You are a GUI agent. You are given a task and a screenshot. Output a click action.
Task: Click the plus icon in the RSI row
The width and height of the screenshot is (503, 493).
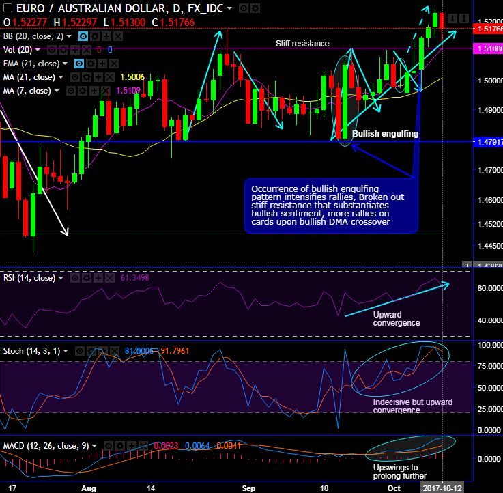click(x=98, y=278)
